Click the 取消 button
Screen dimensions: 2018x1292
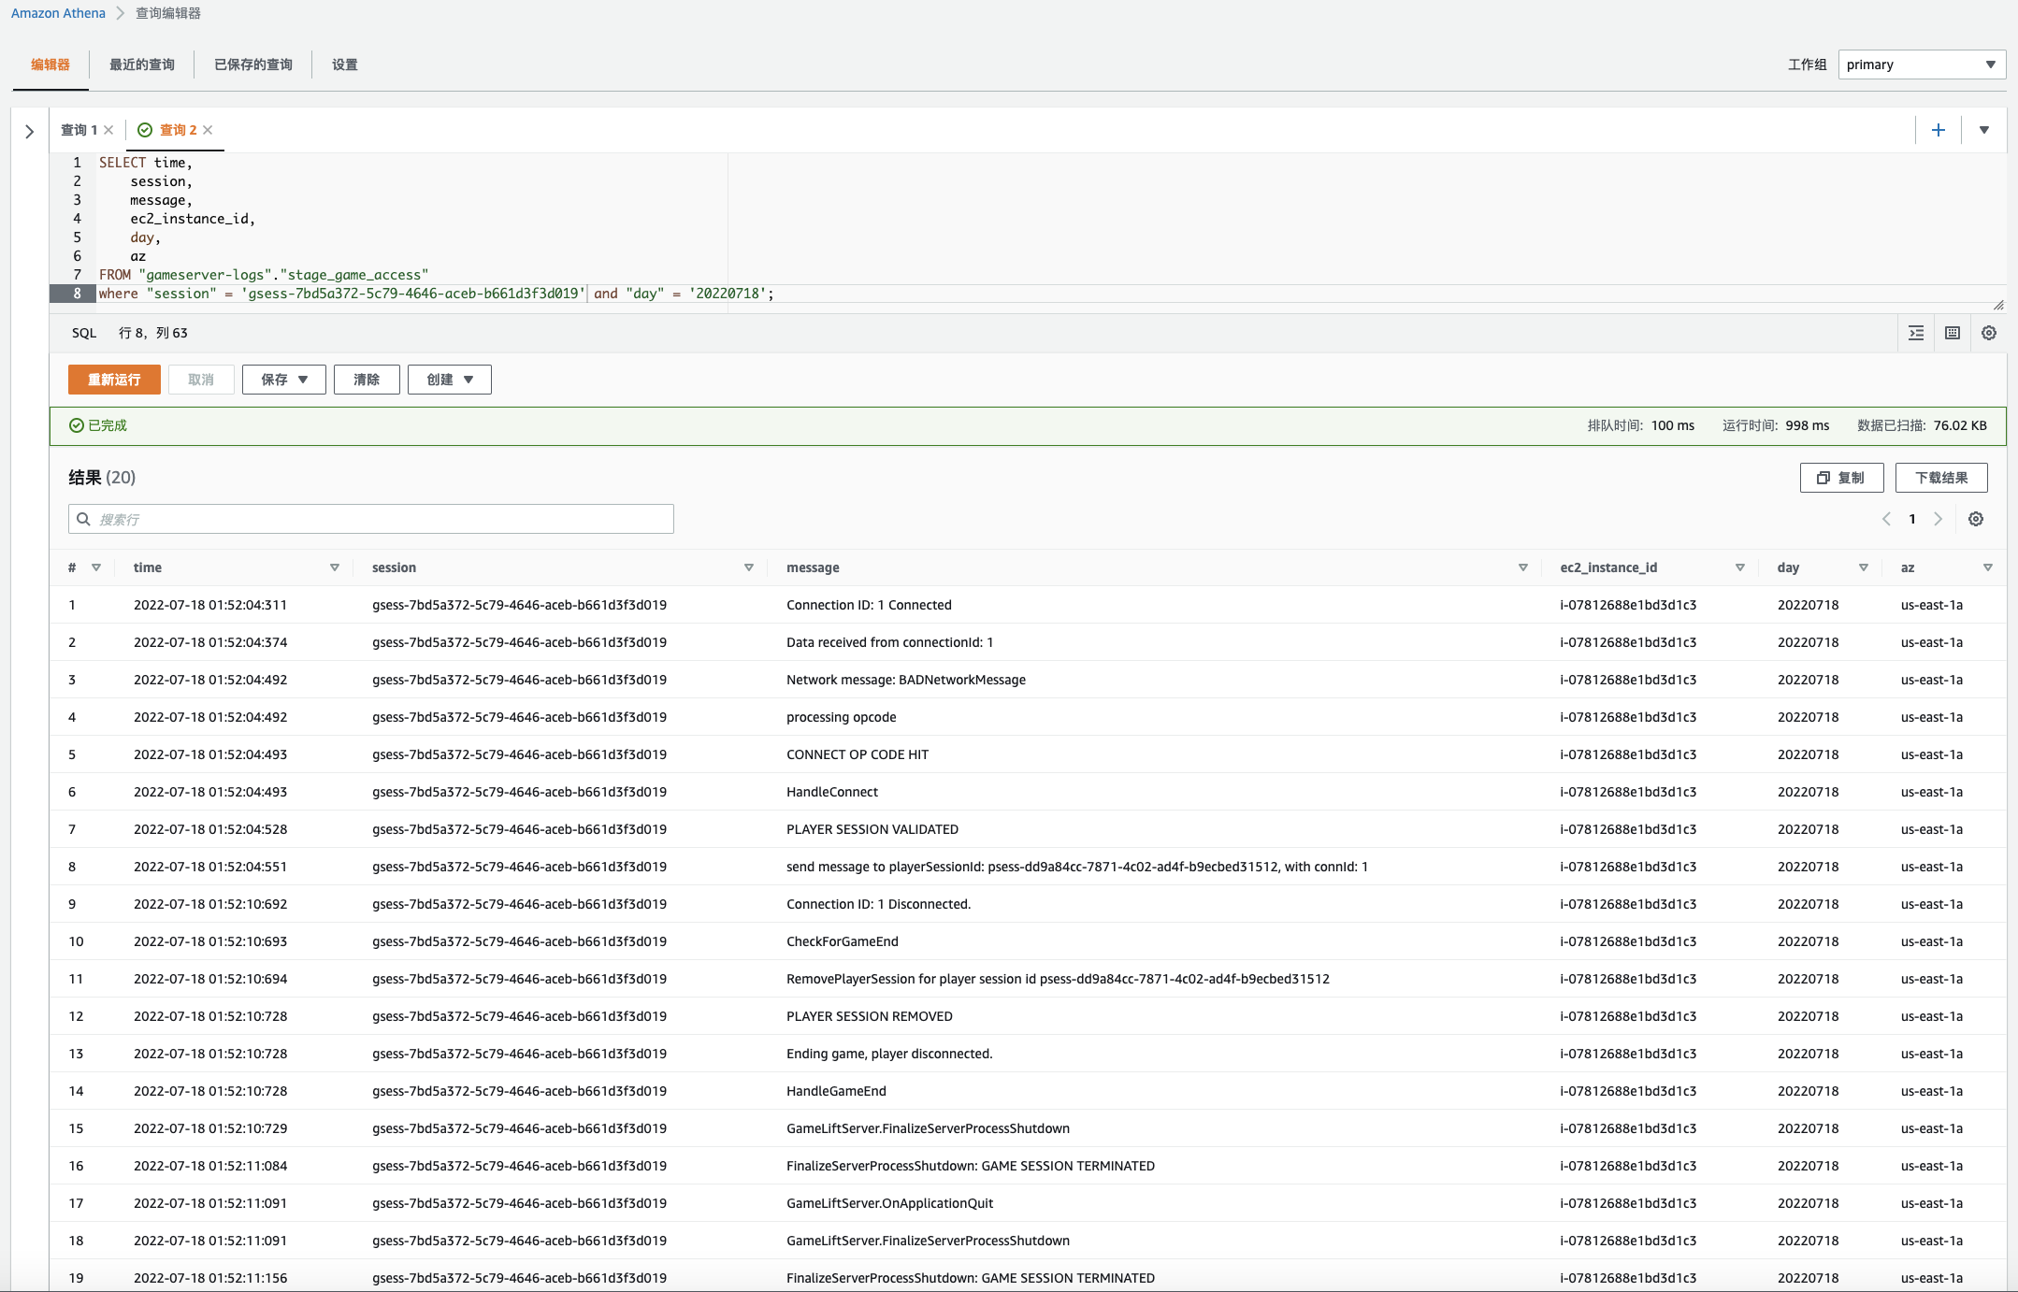click(201, 380)
